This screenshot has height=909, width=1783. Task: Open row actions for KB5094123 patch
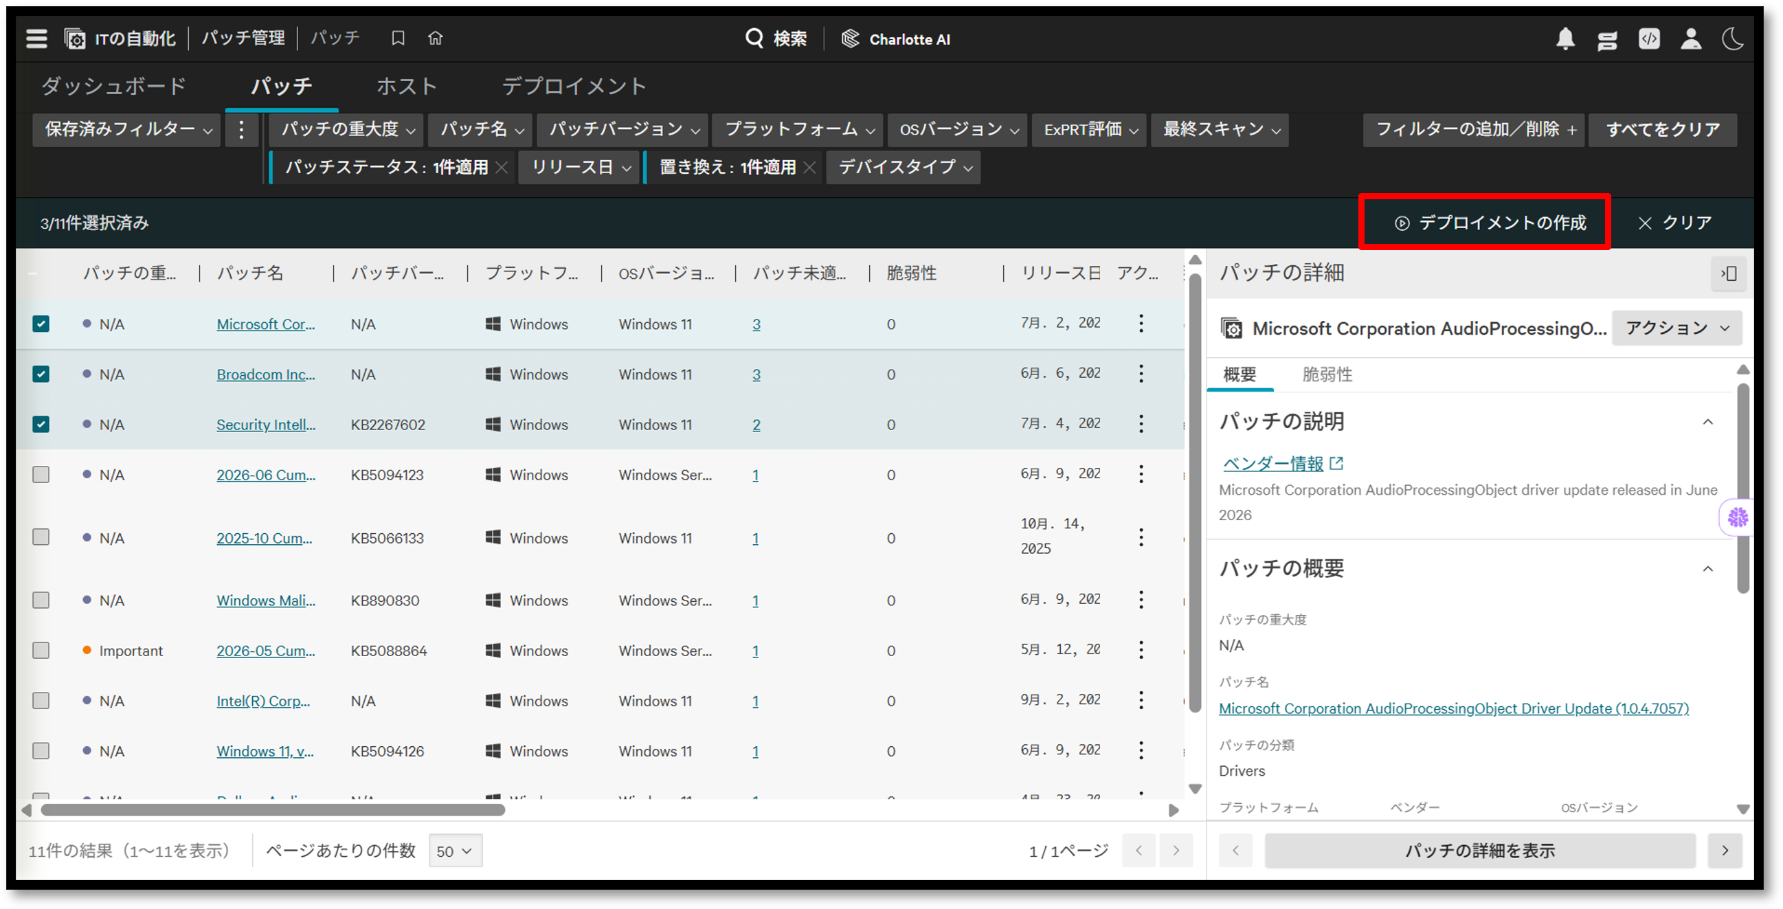[1141, 474]
